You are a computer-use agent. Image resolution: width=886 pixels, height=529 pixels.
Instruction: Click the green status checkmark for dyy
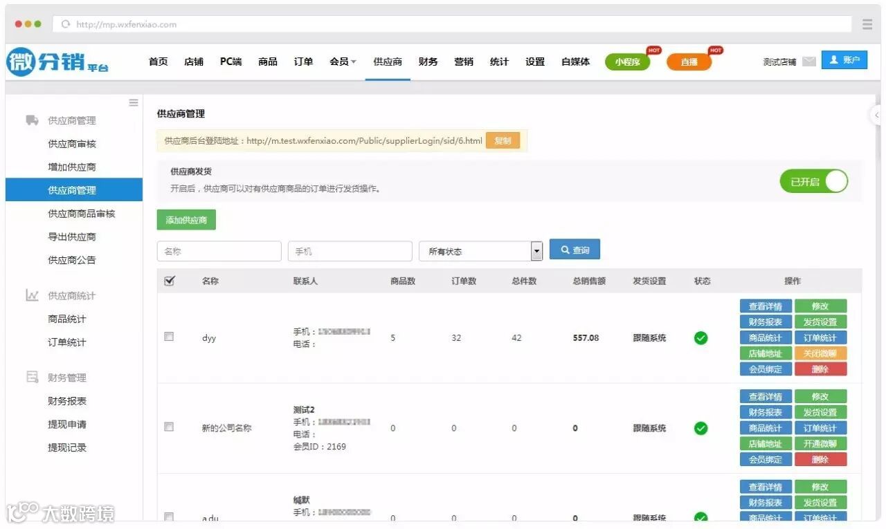(701, 338)
